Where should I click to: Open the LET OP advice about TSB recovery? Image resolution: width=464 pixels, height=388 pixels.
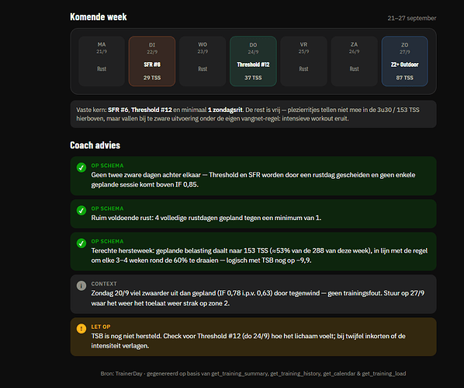coord(253,337)
